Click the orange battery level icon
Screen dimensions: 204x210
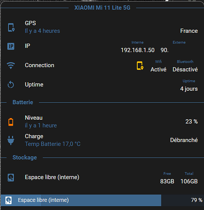11,122
